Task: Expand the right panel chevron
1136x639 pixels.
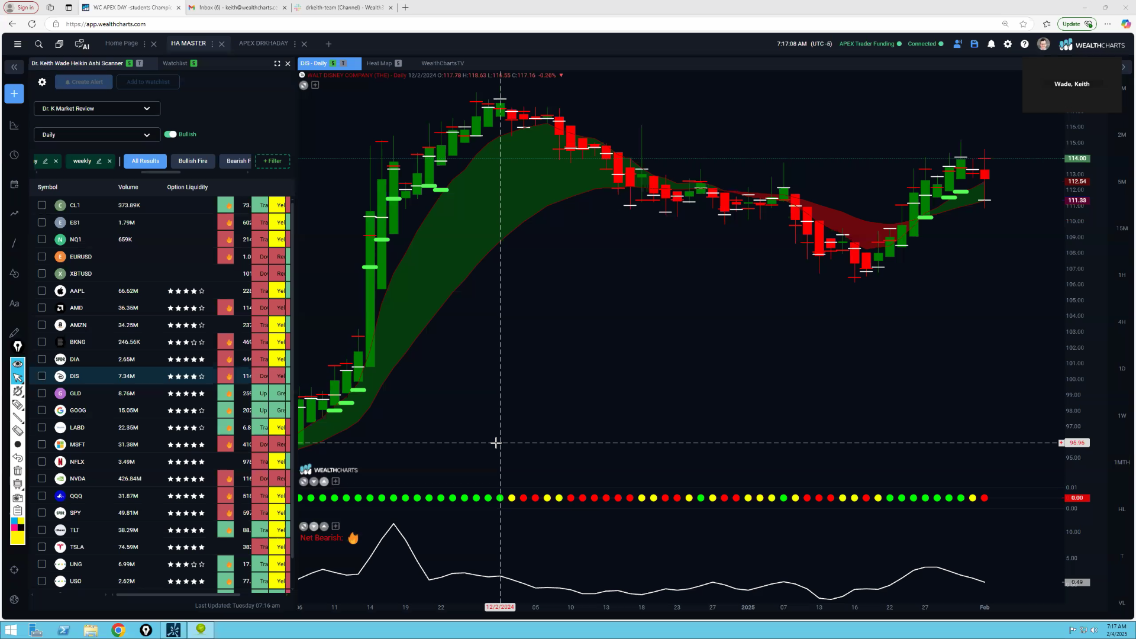Action: pyautogui.click(x=1123, y=67)
